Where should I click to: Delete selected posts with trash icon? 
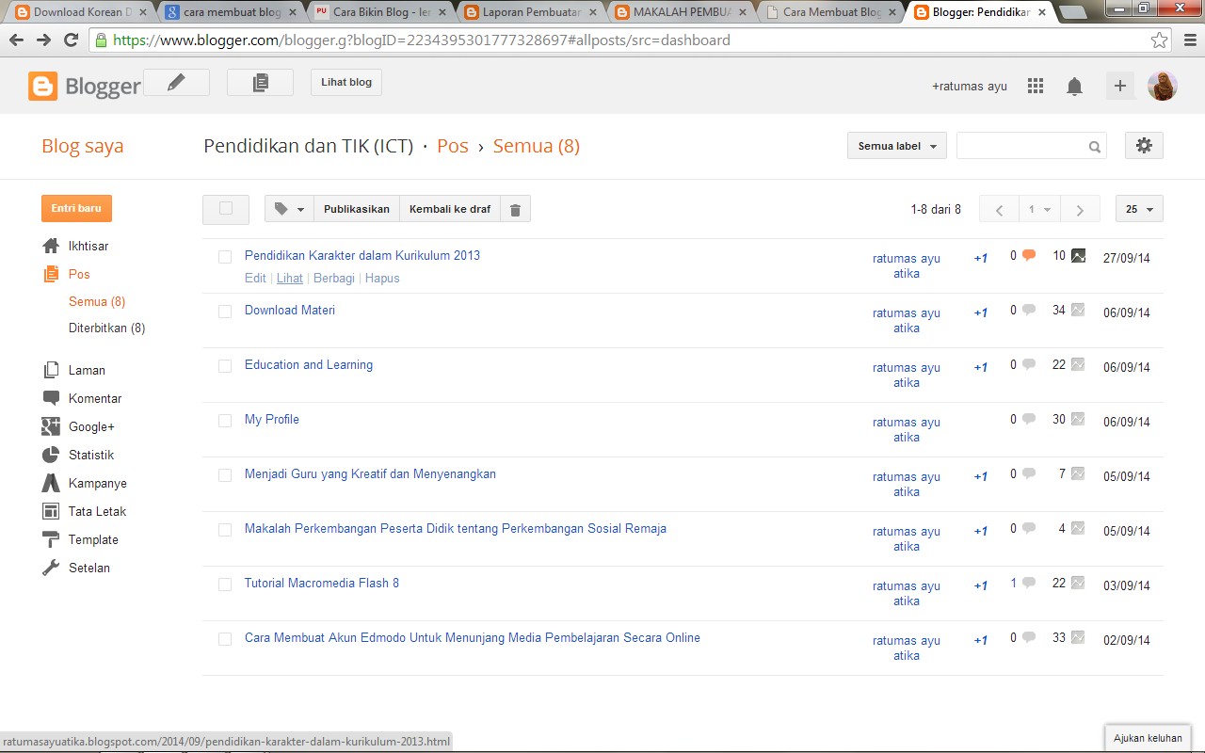click(x=515, y=209)
